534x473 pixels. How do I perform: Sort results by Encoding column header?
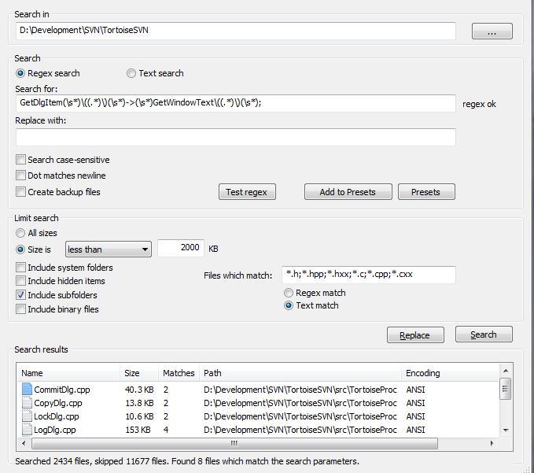point(450,373)
